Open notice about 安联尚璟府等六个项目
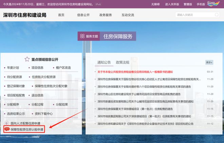The image size is (224, 143). (x=144, y=87)
